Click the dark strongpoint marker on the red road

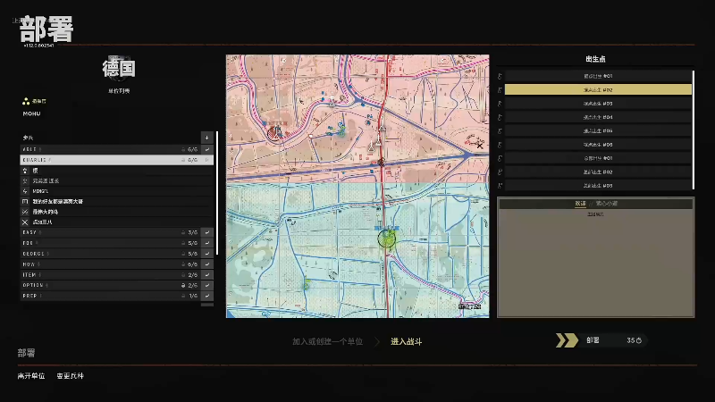(x=382, y=162)
